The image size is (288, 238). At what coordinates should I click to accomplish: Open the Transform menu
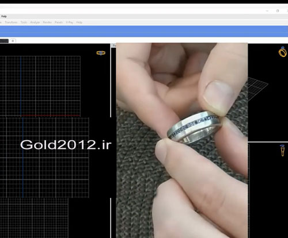[x=11, y=22]
